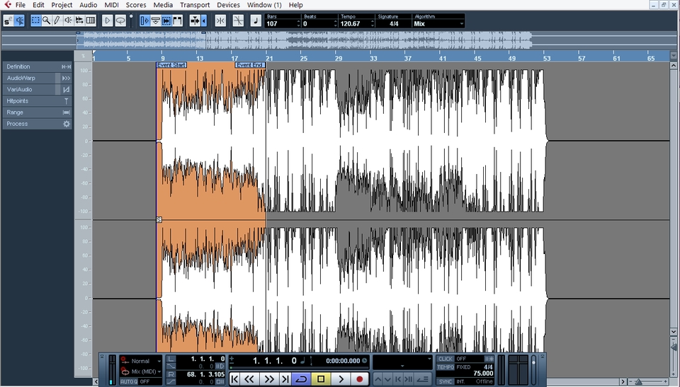
Task: Open the Devices menu
Action: [228, 5]
